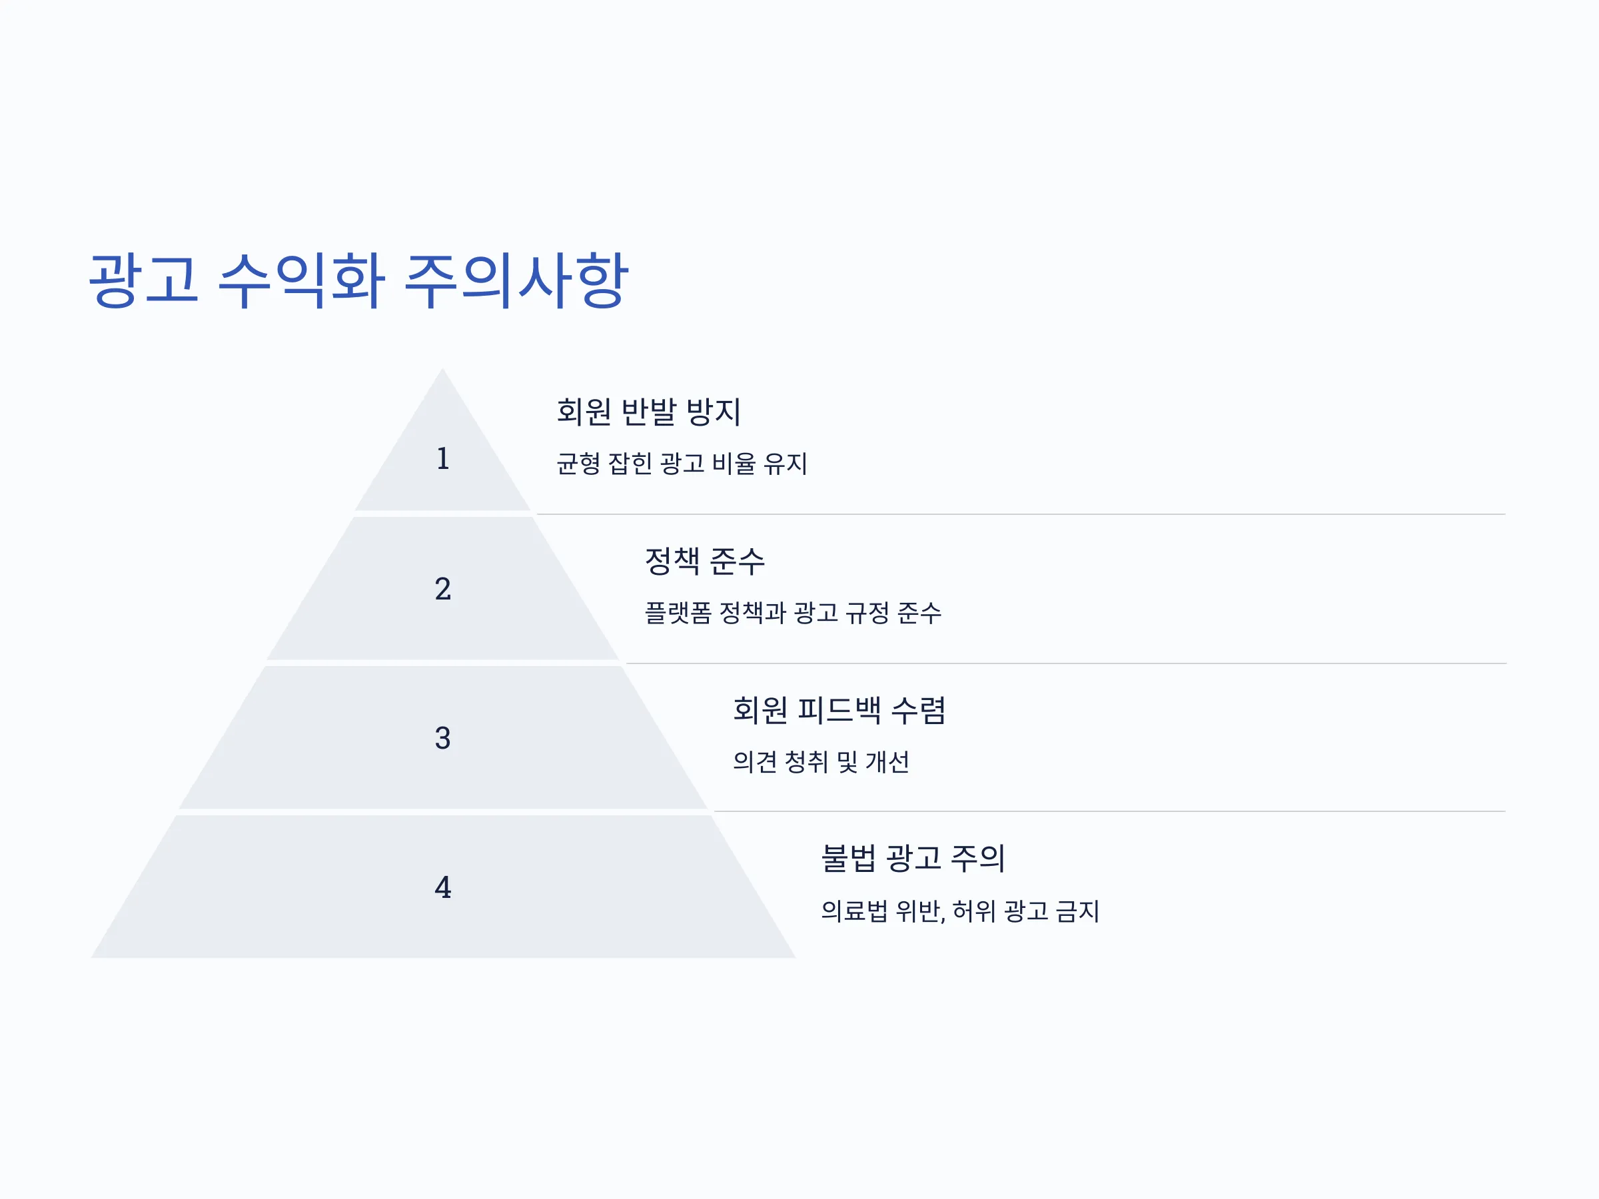Select pyramid base tier numbered 4
The height and width of the screenshot is (1199, 1599).
point(442,887)
